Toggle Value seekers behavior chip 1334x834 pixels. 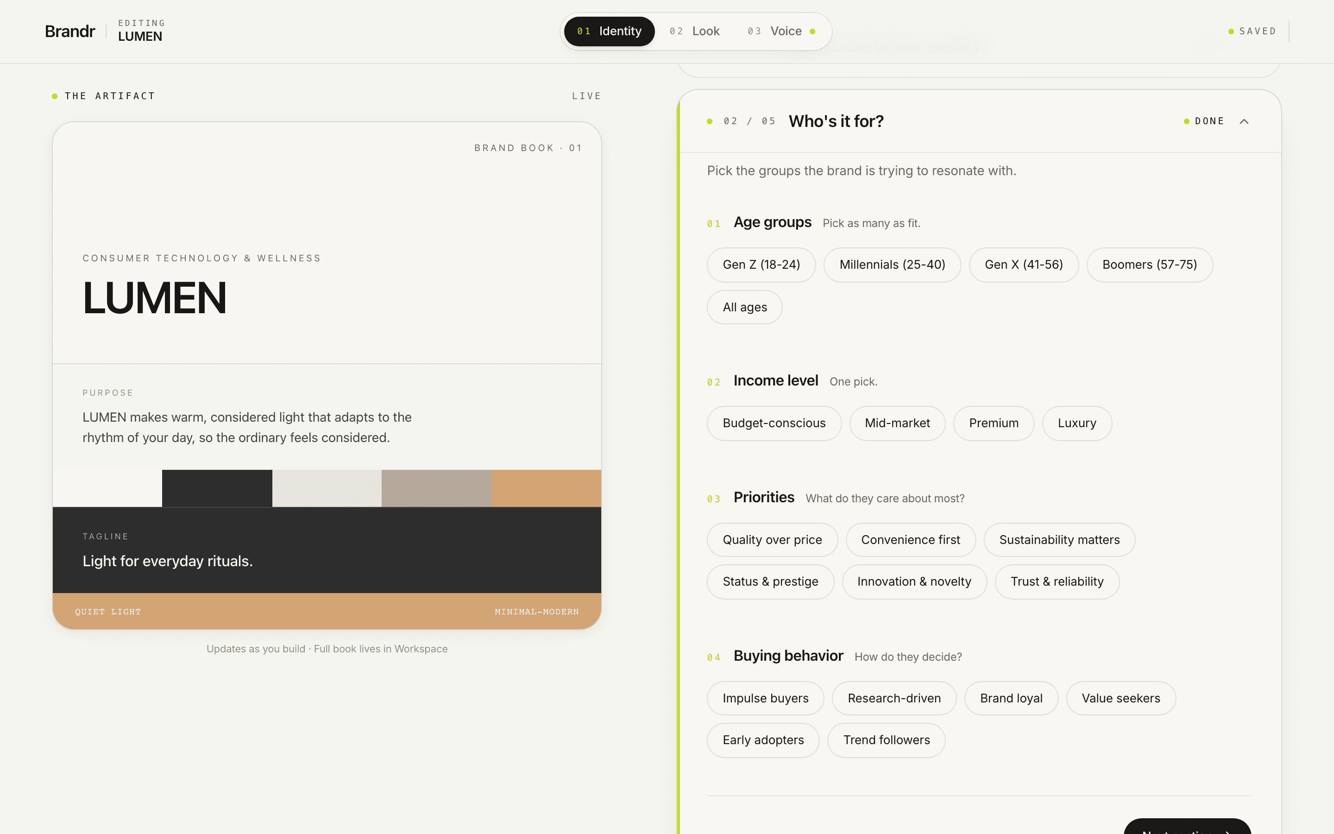pos(1120,698)
